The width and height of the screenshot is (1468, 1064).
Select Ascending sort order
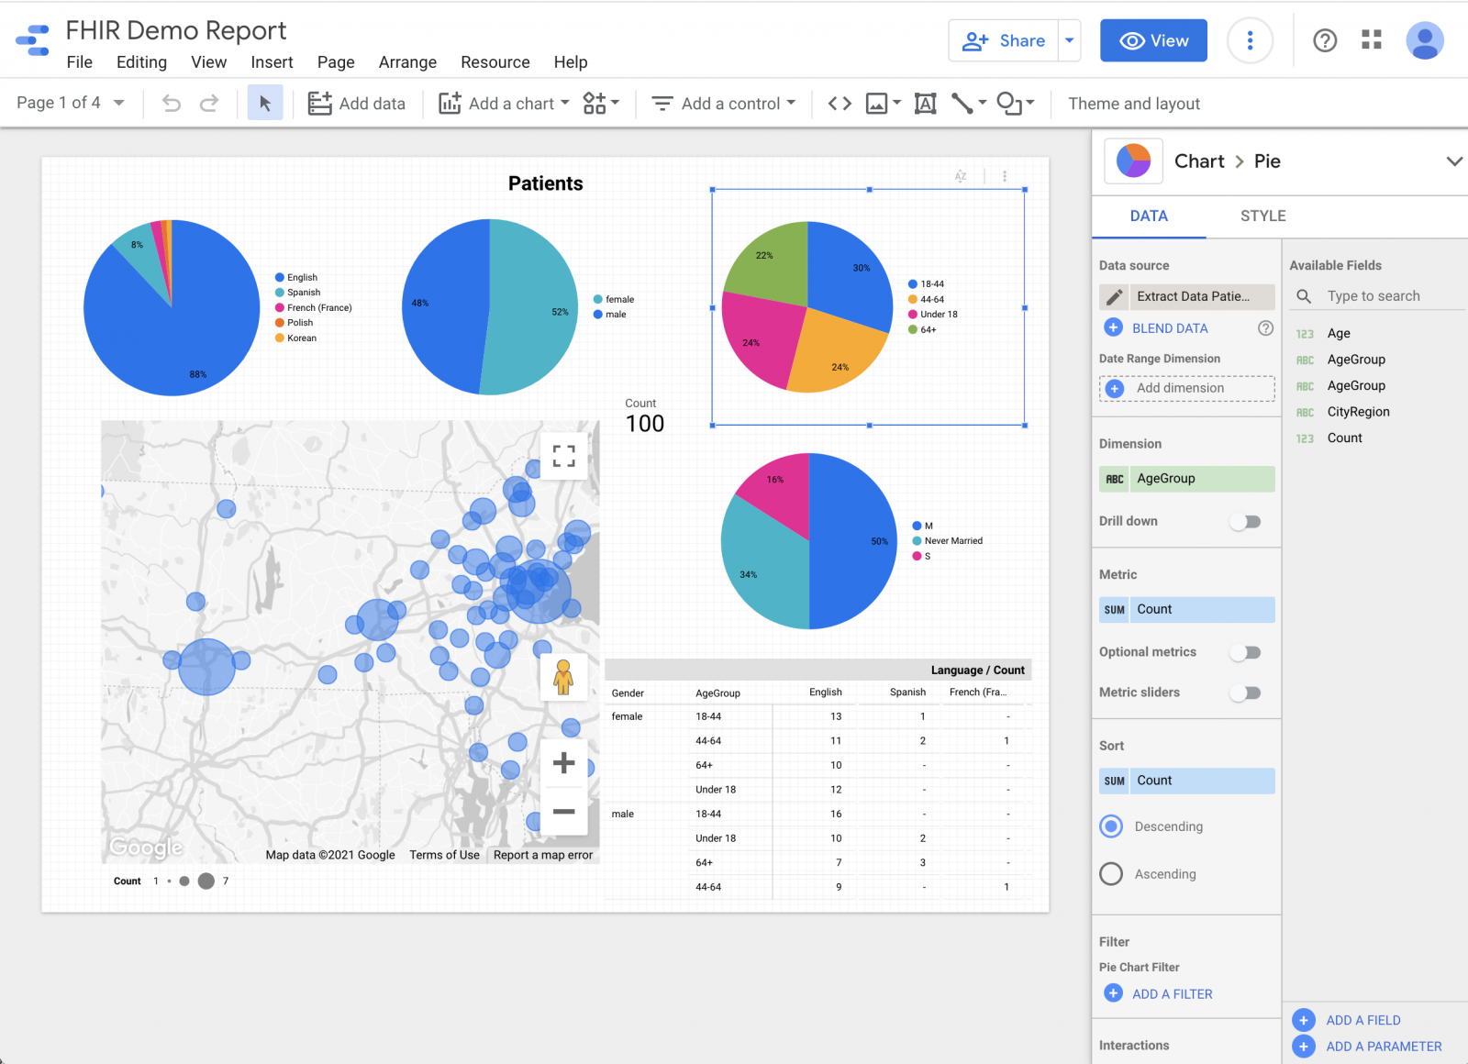(x=1111, y=874)
